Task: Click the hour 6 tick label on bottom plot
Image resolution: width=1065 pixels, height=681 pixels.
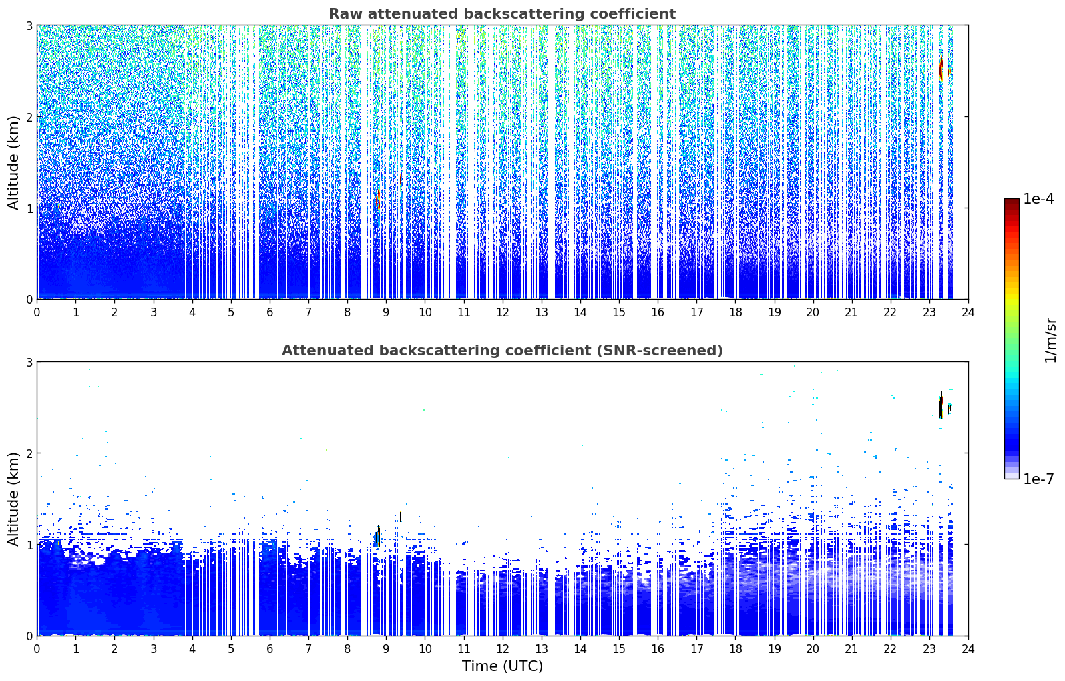Action: coord(270,648)
